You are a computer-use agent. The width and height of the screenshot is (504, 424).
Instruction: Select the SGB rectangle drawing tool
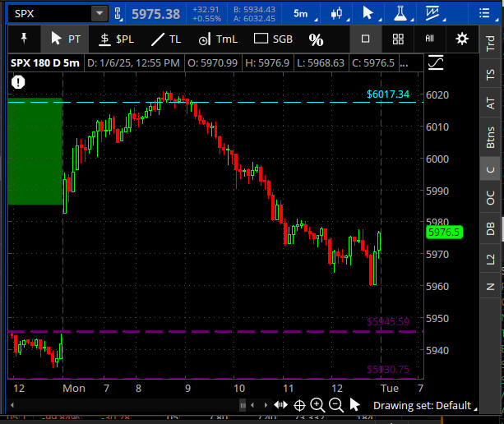point(273,39)
